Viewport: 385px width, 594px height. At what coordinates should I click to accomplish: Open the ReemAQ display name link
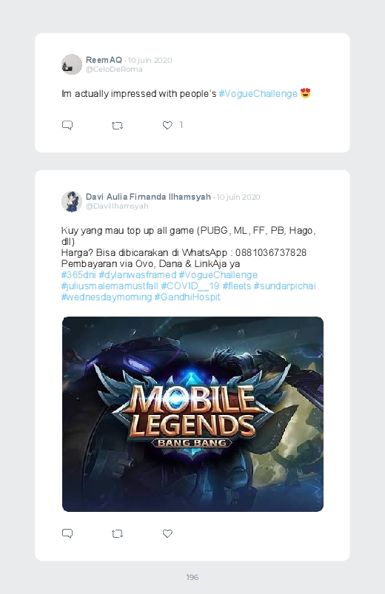(x=104, y=60)
